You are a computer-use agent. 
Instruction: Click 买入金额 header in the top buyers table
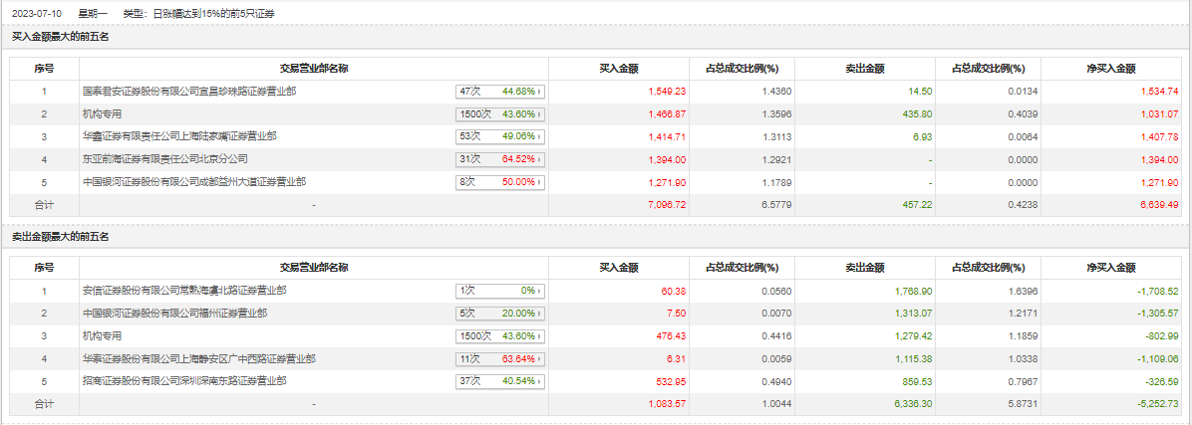point(618,69)
